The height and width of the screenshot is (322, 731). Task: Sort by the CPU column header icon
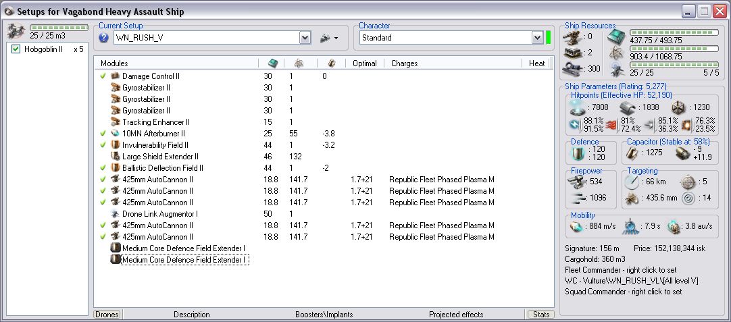click(272, 63)
